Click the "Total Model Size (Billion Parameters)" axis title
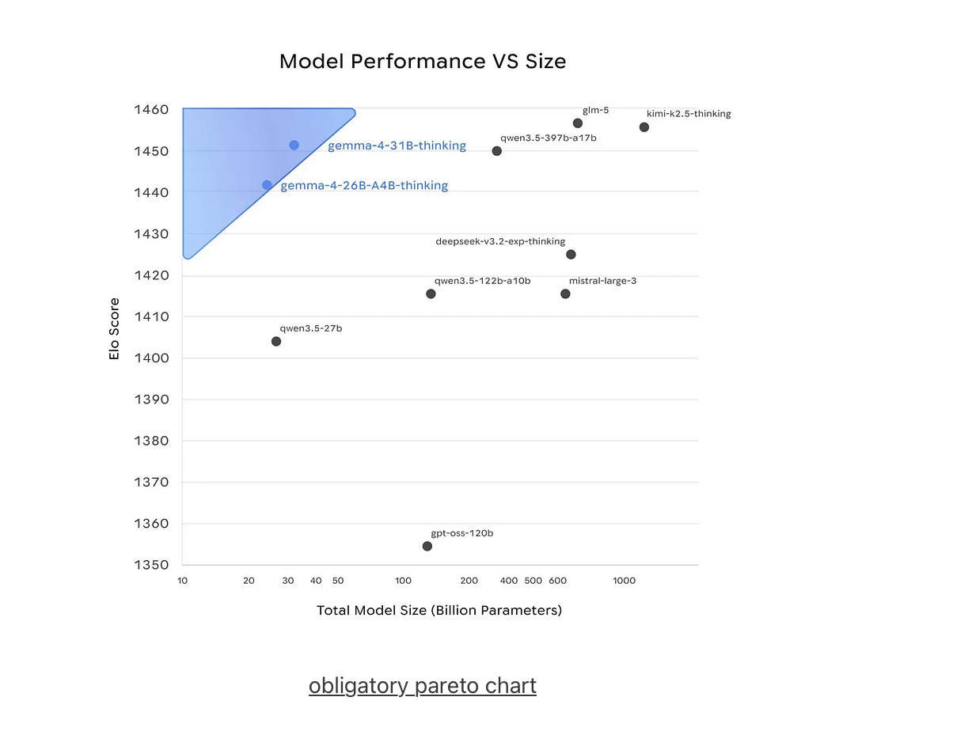Screen dimensions: 972x731 [439, 611]
